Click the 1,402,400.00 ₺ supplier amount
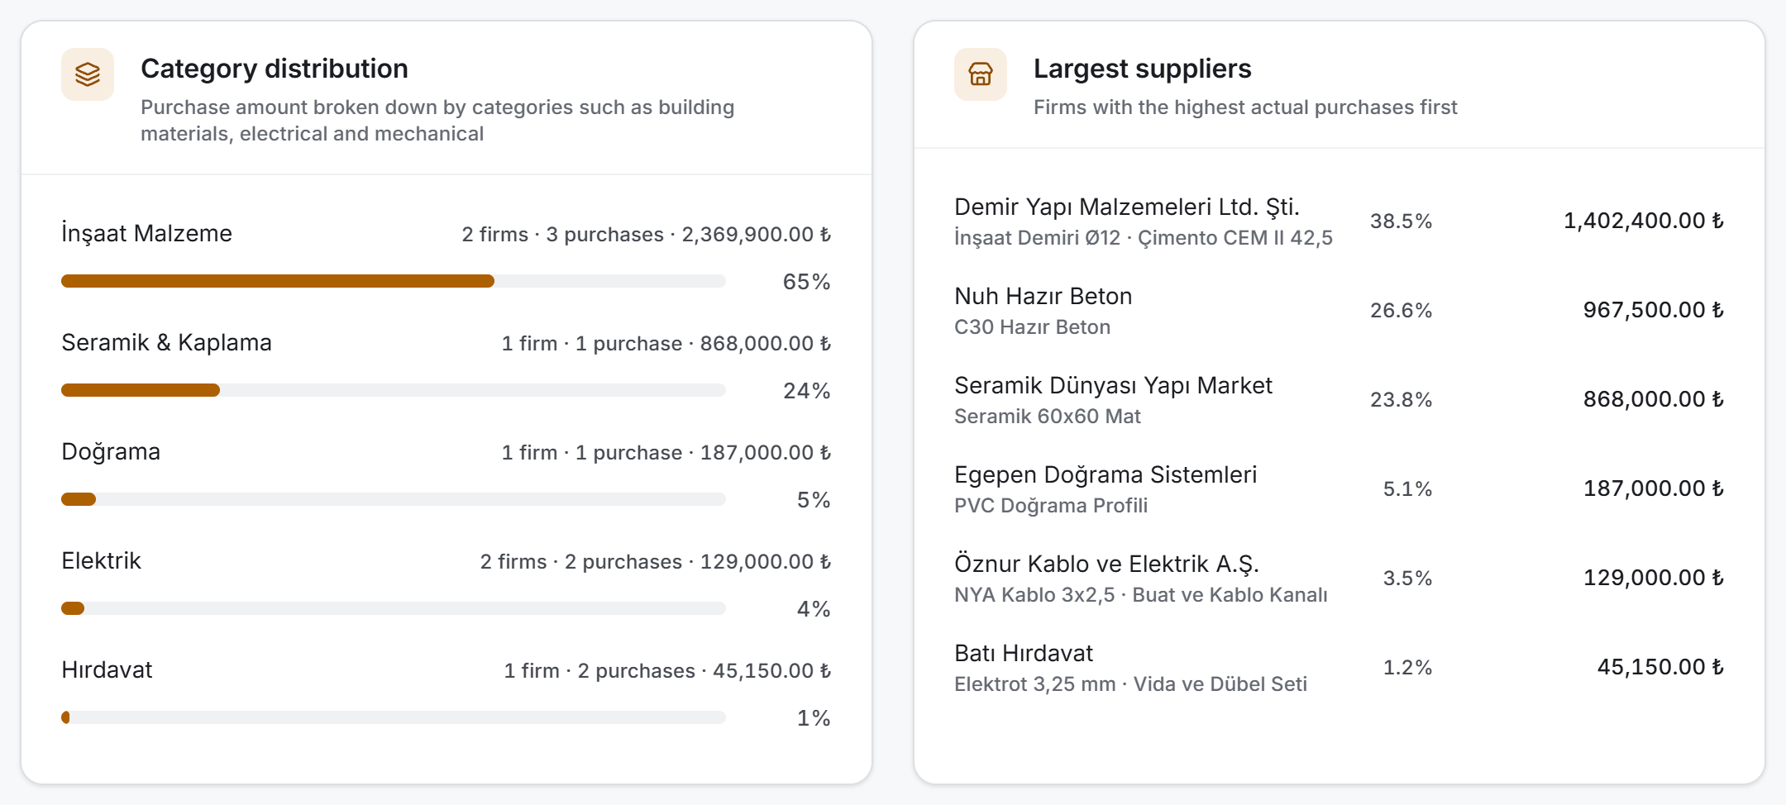The image size is (1786, 805). [1644, 221]
